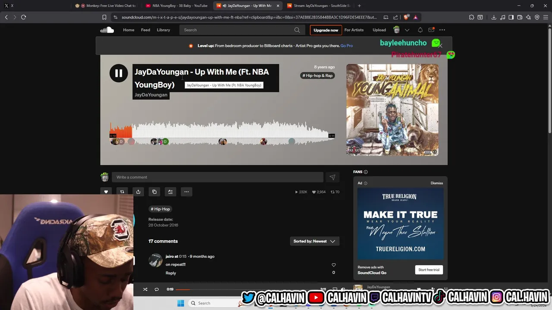Go to the Home page

click(129, 30)
